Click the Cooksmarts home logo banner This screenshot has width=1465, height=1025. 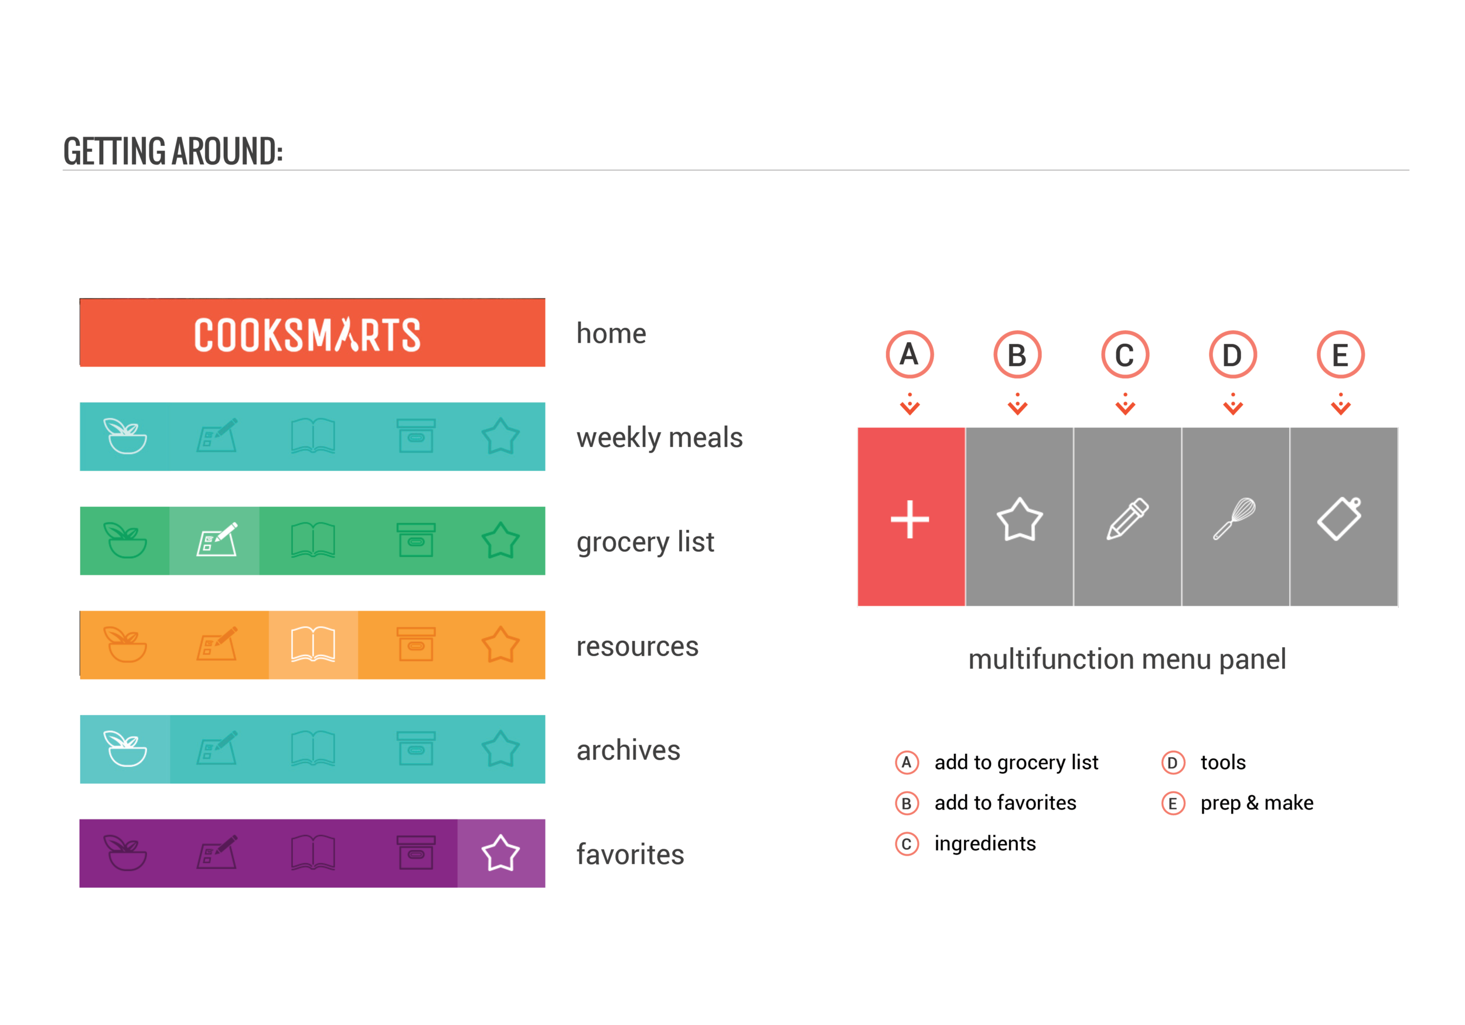tap(312, 332)
